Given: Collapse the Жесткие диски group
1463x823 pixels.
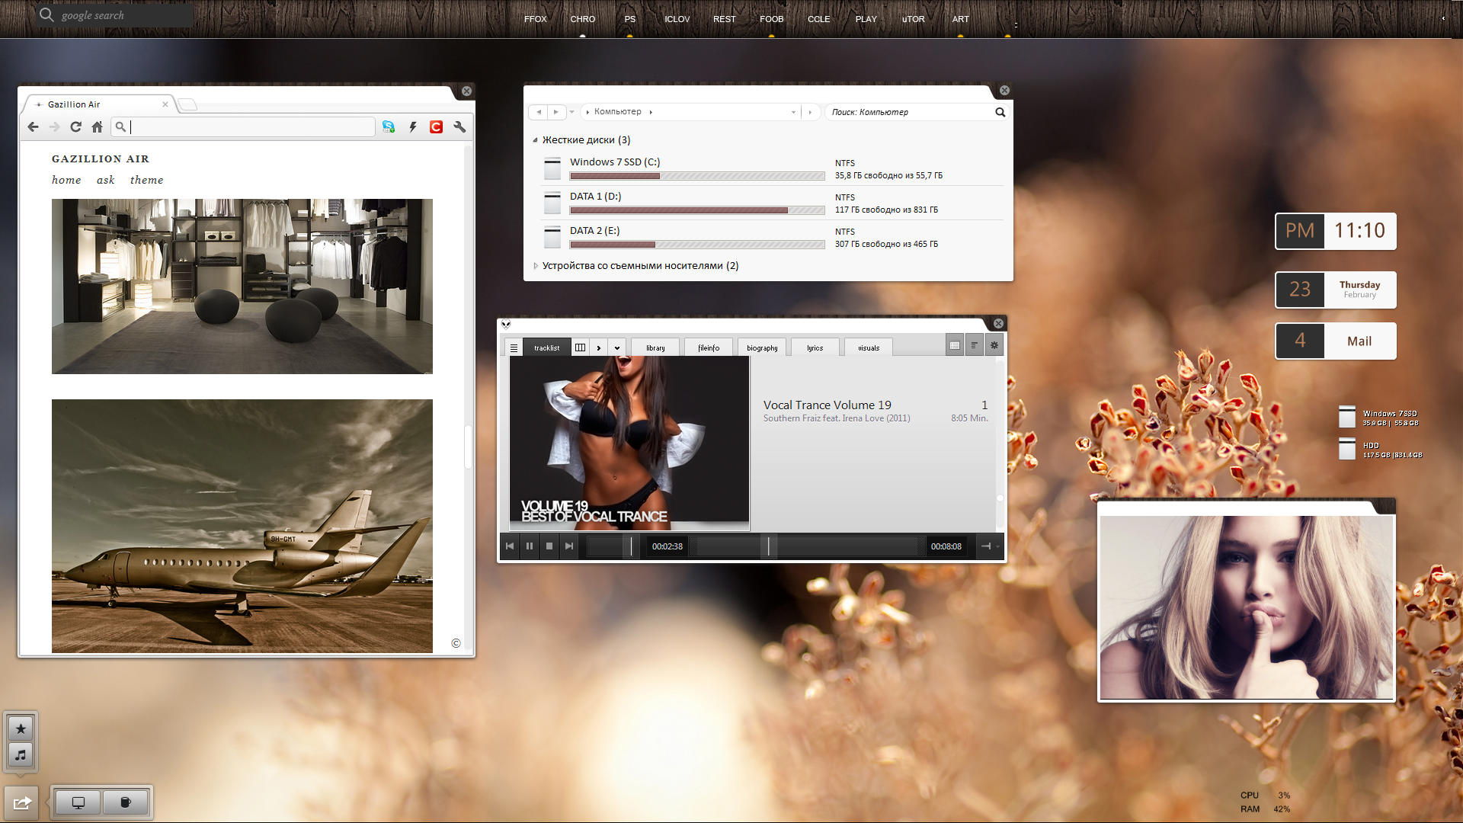Looking at the screenshot, I should 536,140.
